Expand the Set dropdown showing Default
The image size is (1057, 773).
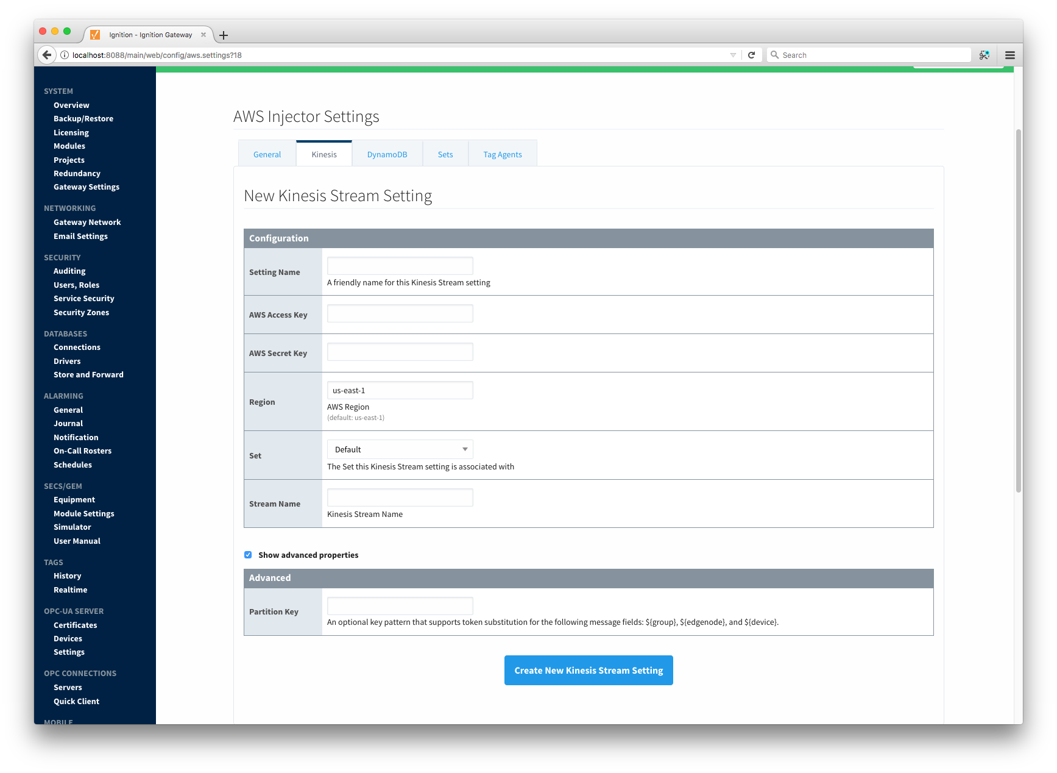[x=400, y=449]
